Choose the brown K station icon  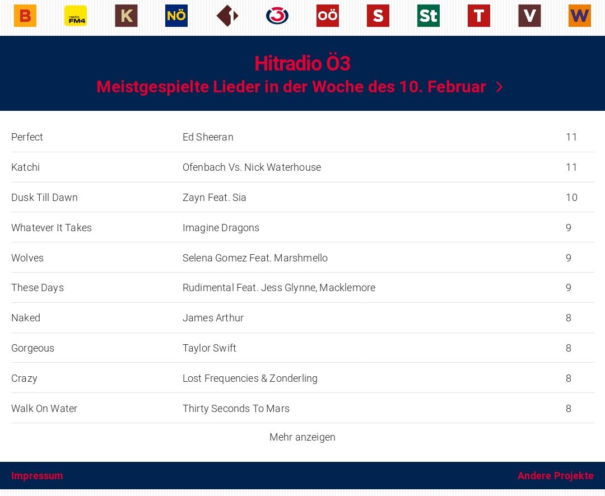tap(126, 16)
